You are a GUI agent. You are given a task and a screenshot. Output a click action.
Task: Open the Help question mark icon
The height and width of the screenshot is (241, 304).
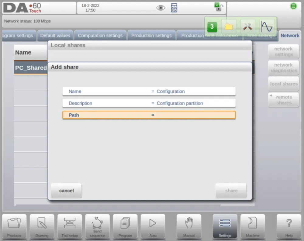[289, 226]
